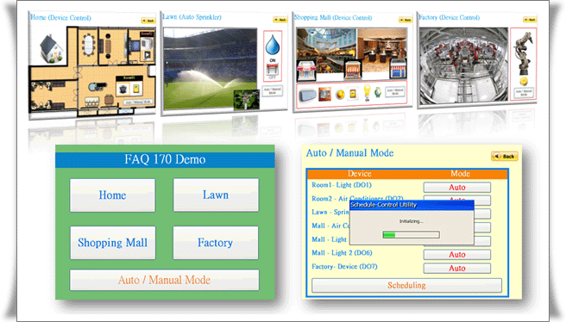Click the water drop icon in Lawn panel

(x=273, y=45)
